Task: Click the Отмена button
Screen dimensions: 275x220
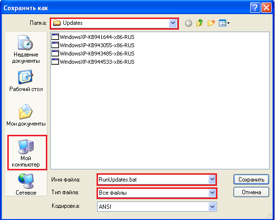Action: (251, 192)
